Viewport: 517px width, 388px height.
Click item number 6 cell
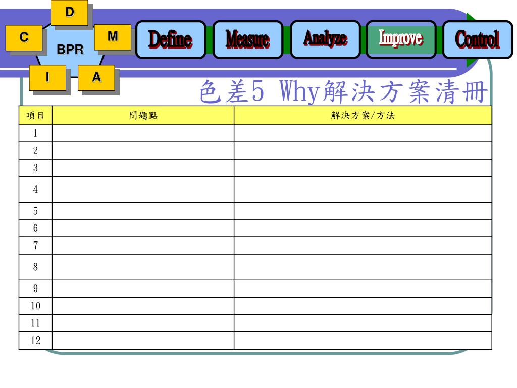point(36,228)
